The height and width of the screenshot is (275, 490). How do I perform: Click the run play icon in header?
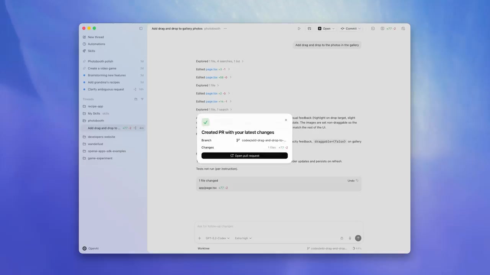point(299,29)
